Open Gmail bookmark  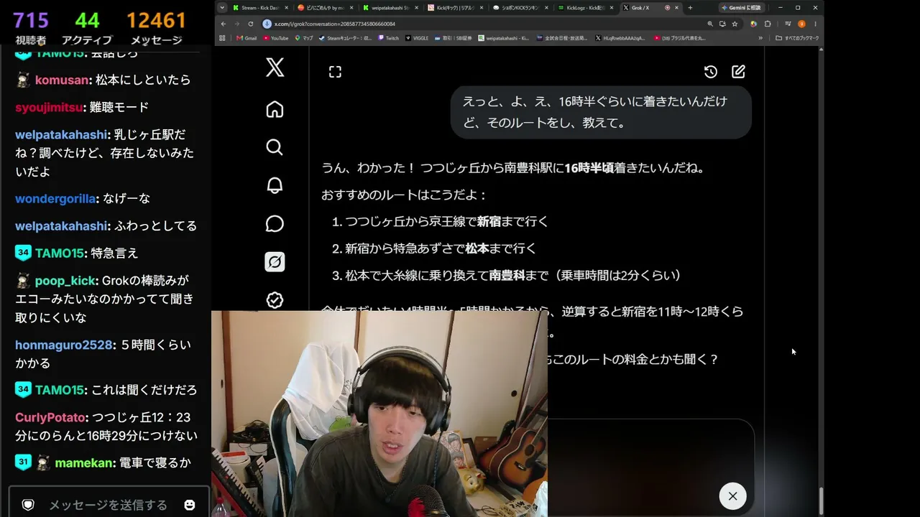[x=247, y=38]
